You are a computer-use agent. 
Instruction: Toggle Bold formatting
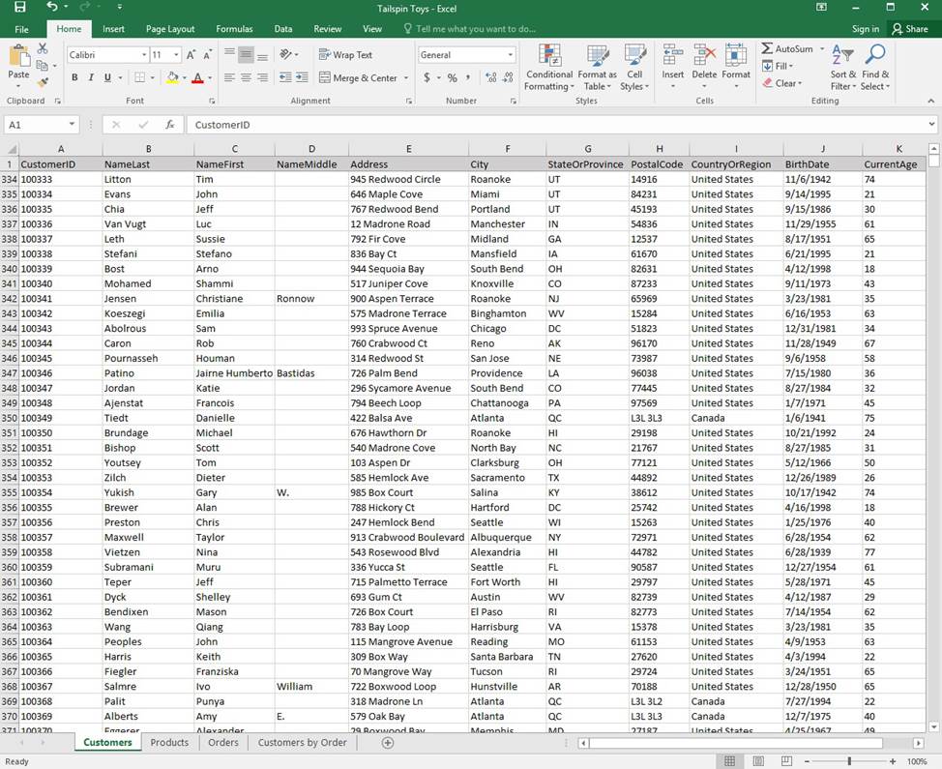pos(75,78)
